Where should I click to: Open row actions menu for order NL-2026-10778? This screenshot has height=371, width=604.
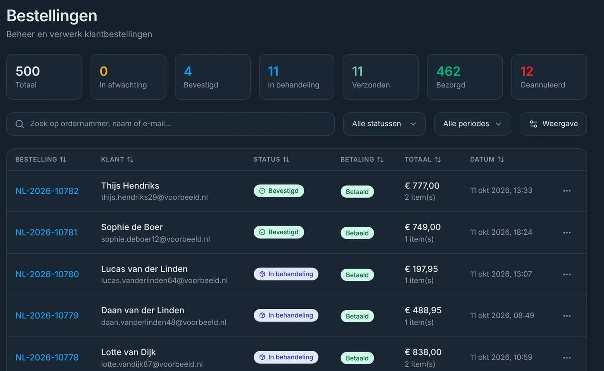click(567, 358)
